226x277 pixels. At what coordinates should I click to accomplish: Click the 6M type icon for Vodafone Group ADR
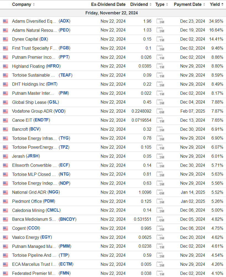coord(160,111)
